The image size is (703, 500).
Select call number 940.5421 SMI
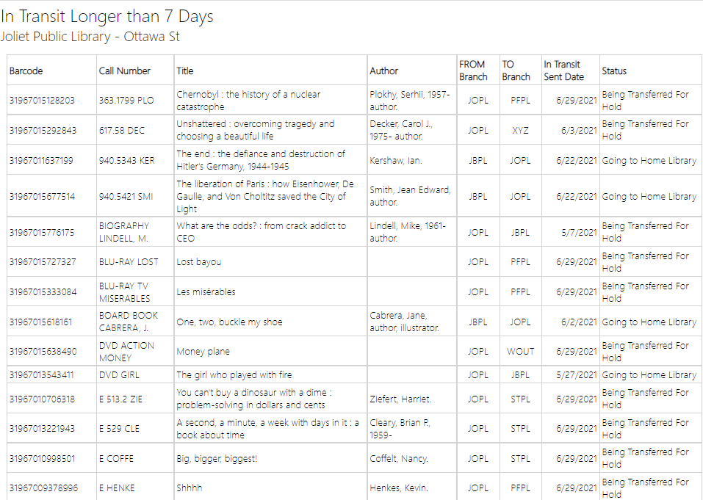(127, 196)
